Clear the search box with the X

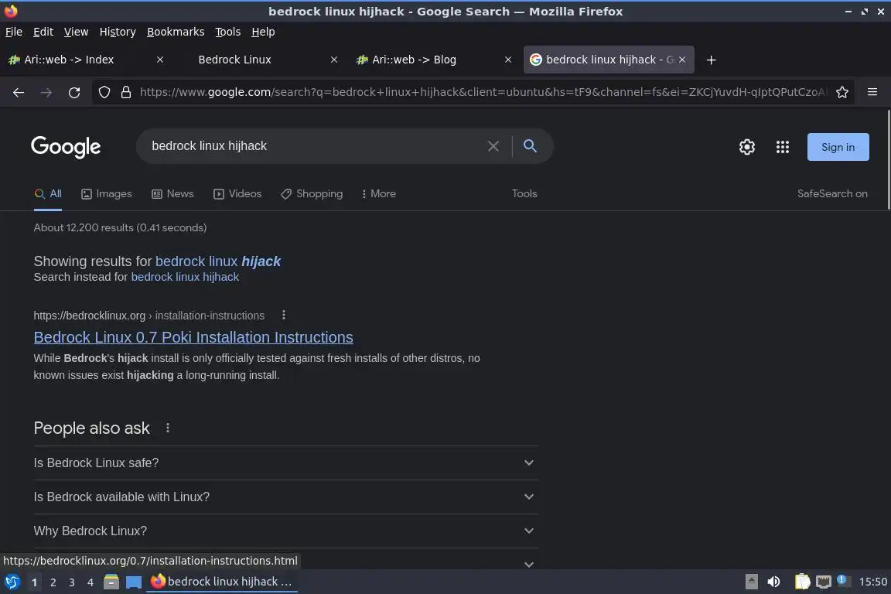493,146
